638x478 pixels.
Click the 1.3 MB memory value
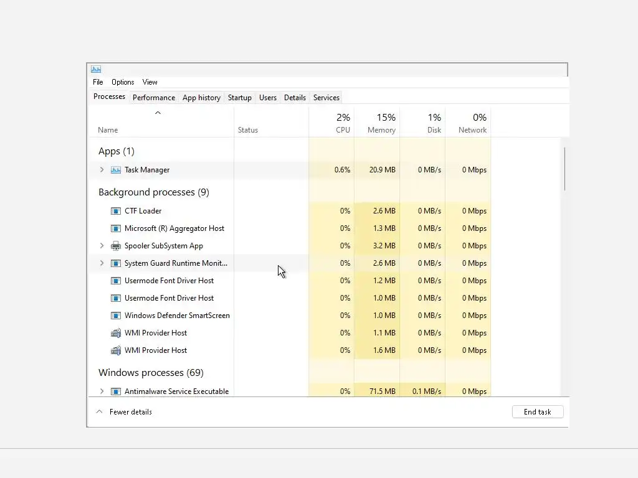[384, 228]
